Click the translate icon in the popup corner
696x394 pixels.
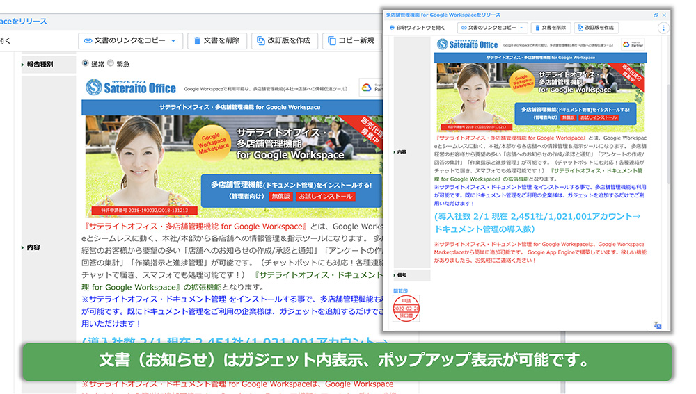pyautogui.click(x=658, y=325)
